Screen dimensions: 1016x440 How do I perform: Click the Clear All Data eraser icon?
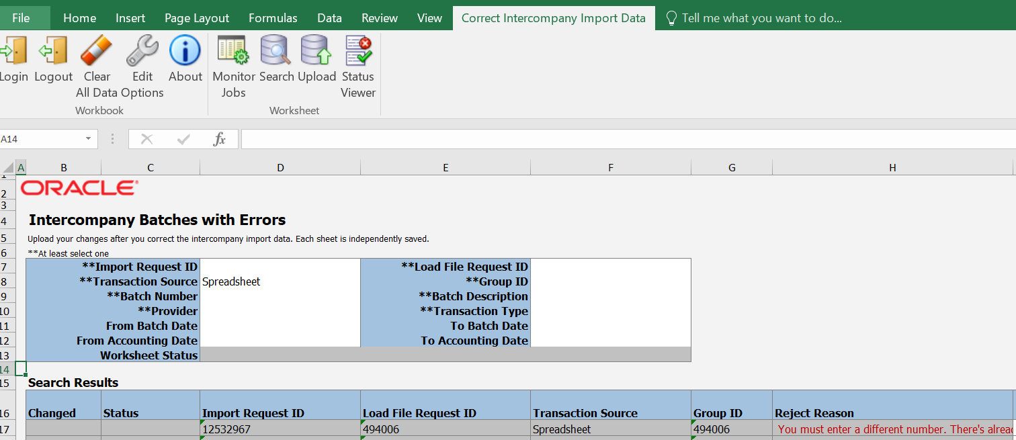(97, 50)
